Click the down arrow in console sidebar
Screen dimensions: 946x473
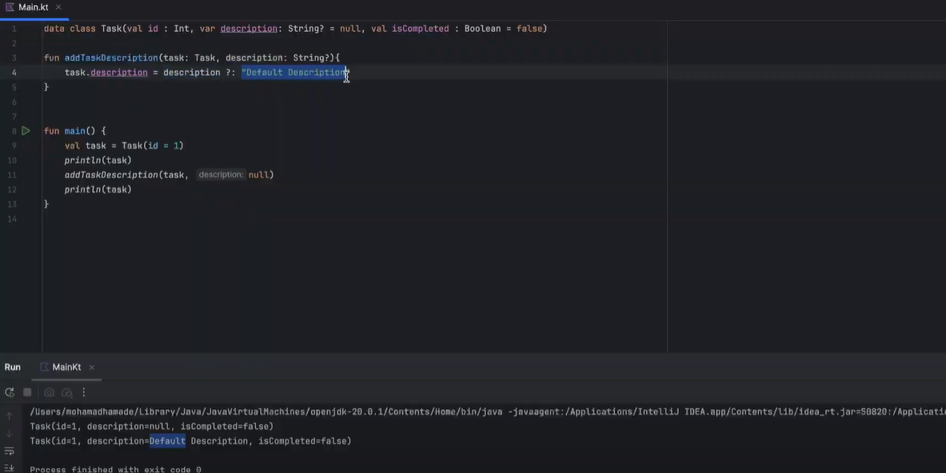point(10,434)
